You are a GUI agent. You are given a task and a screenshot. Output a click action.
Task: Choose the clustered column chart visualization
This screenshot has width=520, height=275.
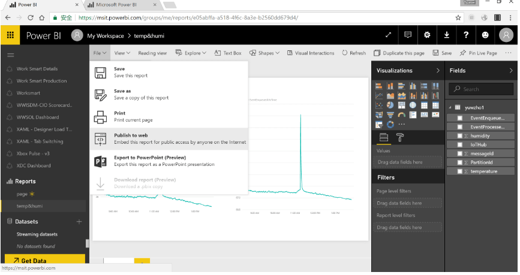413,86
